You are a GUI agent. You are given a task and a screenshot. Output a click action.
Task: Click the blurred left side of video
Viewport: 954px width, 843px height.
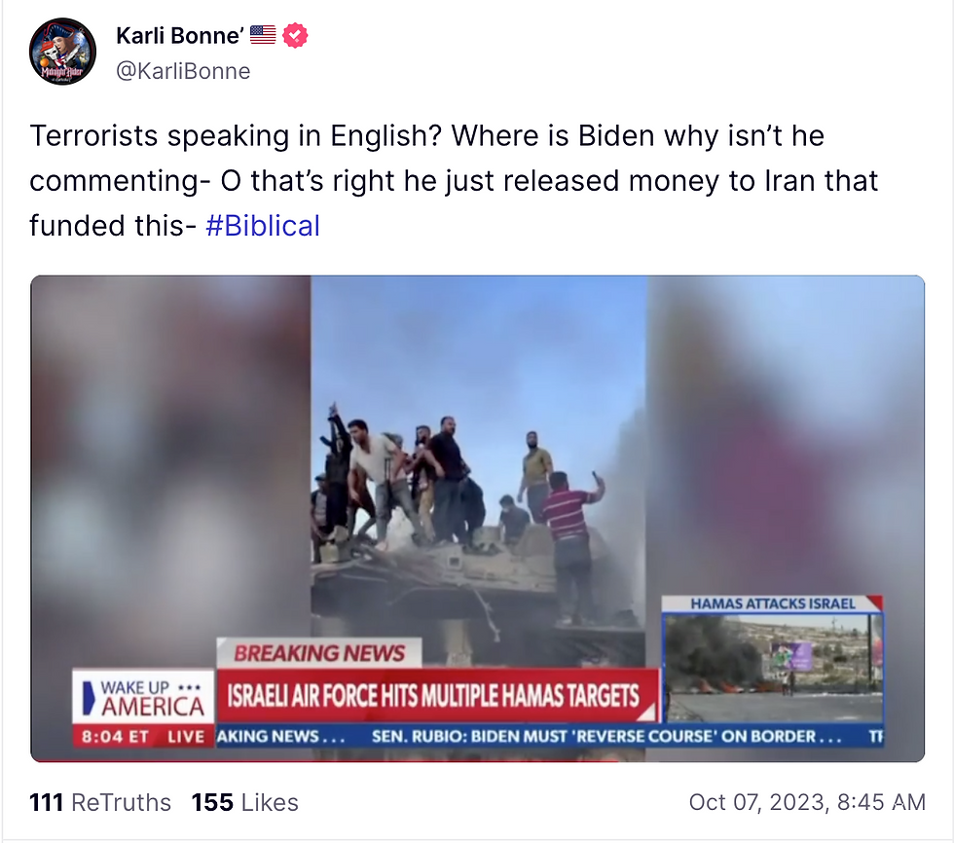170,462
